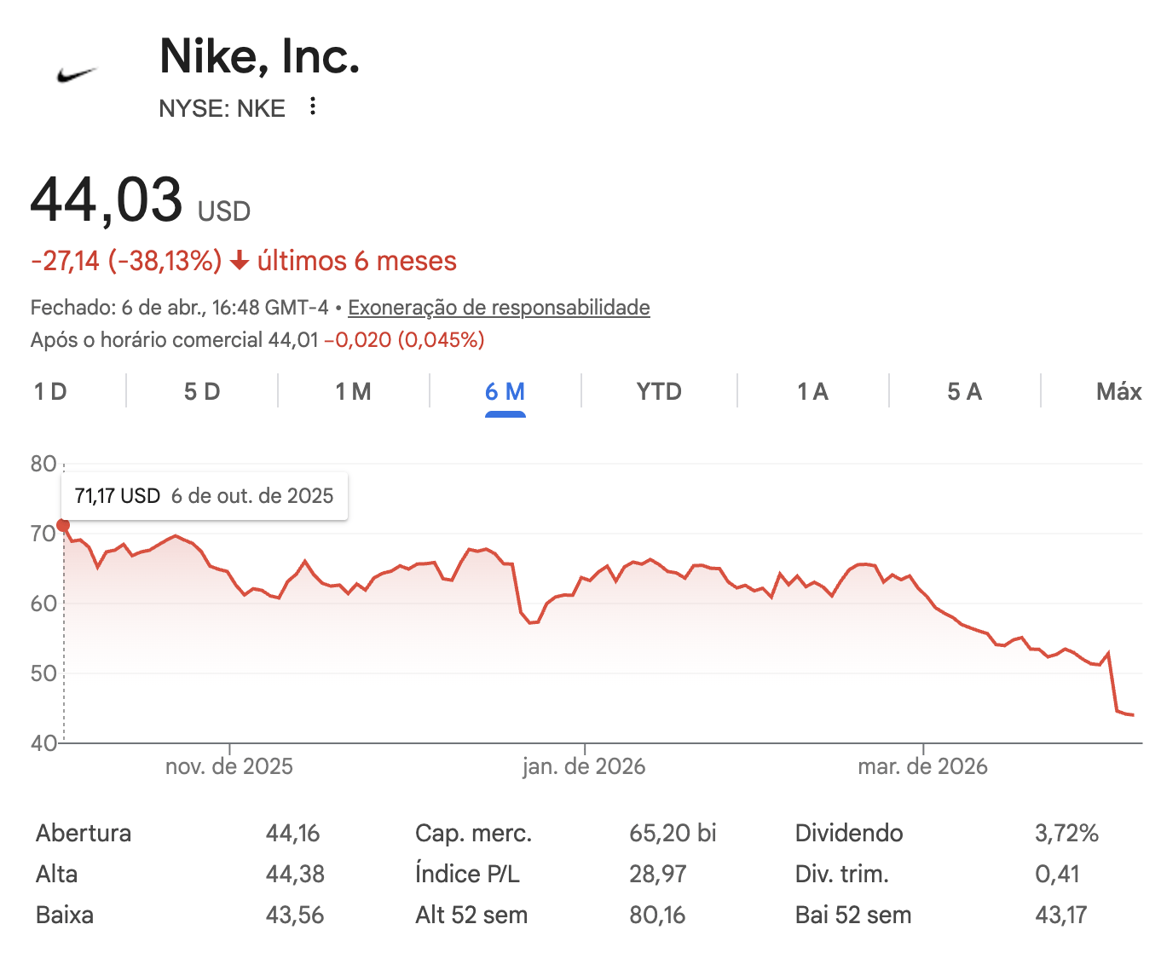Open the 5 A chart range
Viewport: 1161px width, 953px height.
(964, 391)
